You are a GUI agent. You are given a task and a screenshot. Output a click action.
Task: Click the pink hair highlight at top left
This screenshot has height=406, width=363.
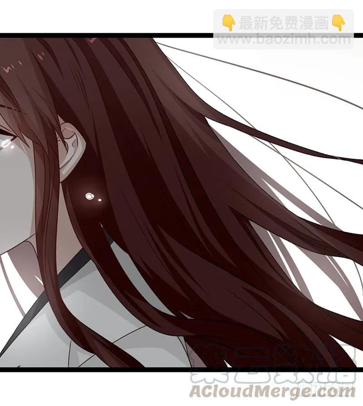click(x=9, y=69)
